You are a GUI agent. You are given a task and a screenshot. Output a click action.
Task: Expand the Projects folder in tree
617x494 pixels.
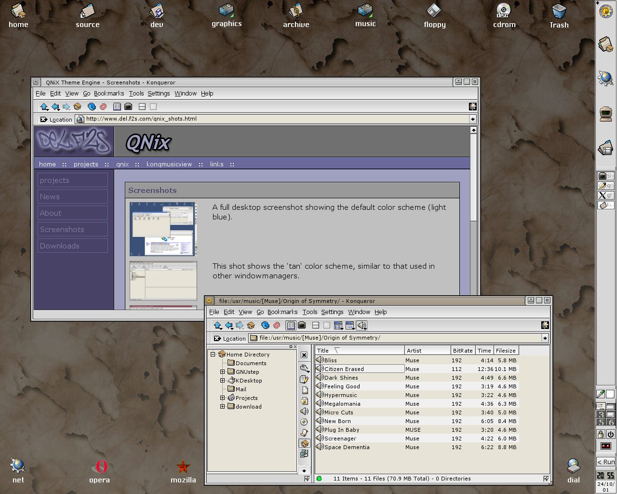click(x=222, y=398)
